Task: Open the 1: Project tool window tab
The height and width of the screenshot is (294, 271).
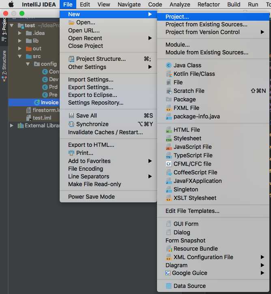Action: [4, 30]
